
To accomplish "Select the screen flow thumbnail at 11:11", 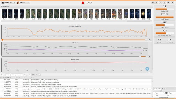I will (x=79, y=13).
